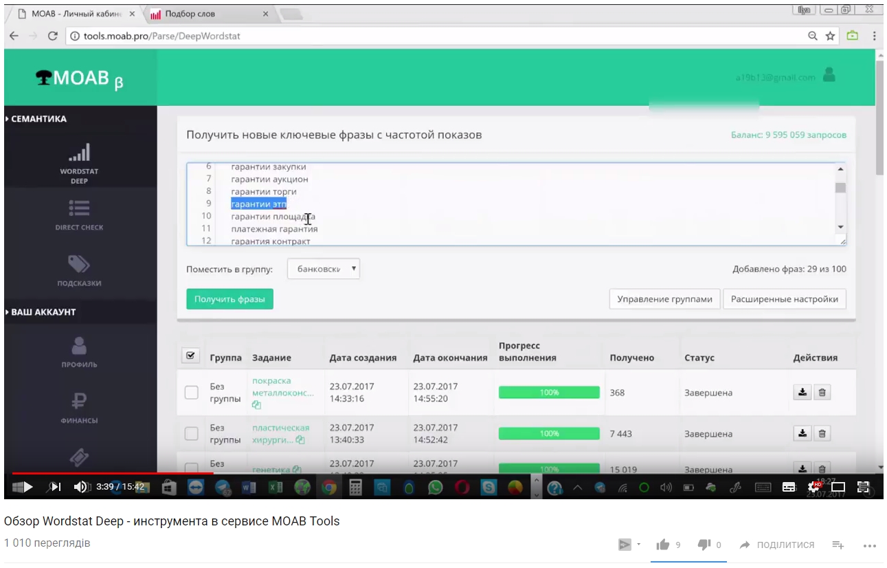The height and width of the screenshot is (568, 887).
Task: Go back in the browser
Action: (x=14, y=36)
